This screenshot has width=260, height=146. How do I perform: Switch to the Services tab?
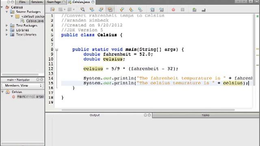[x=37, y=2]
